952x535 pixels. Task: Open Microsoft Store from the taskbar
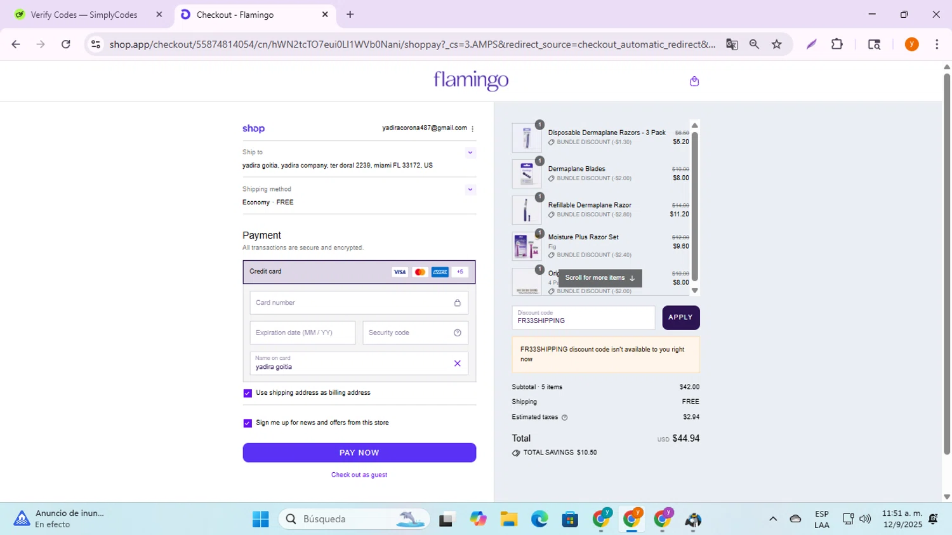point(570,519)
